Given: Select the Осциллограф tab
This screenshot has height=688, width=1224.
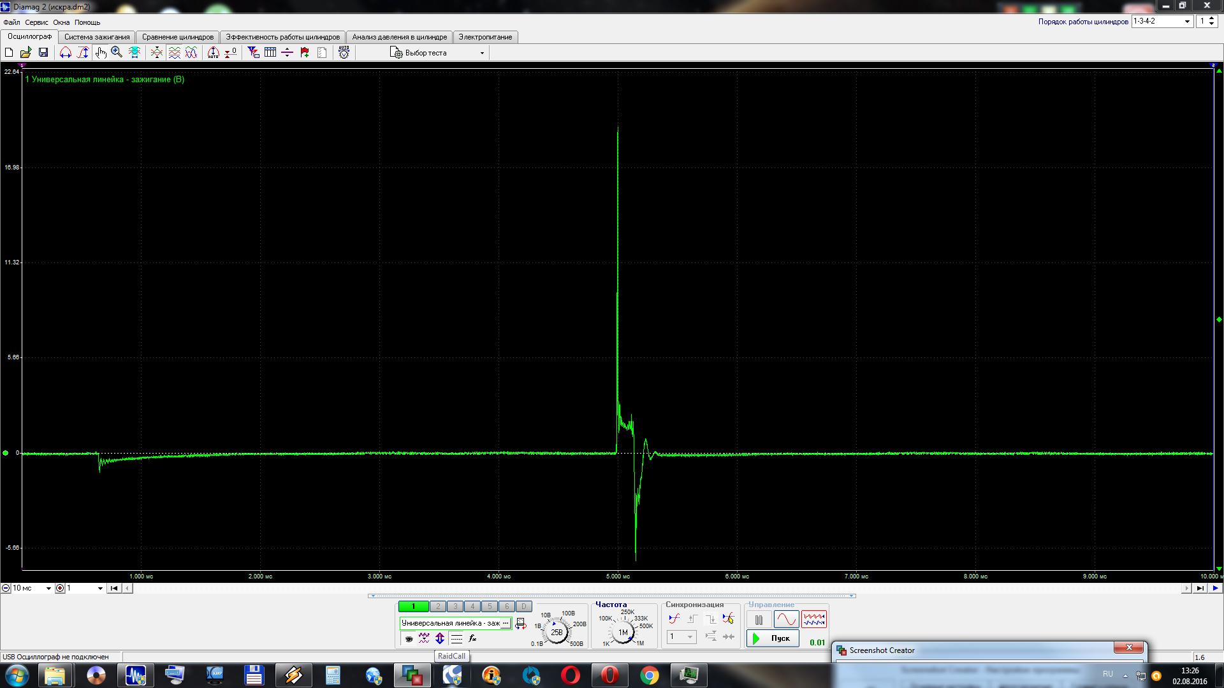Looking at the screenshot, I should 30,36.
